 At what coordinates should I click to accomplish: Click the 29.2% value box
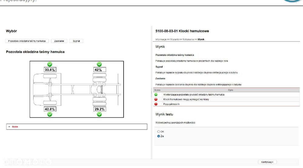coord(100,109)
